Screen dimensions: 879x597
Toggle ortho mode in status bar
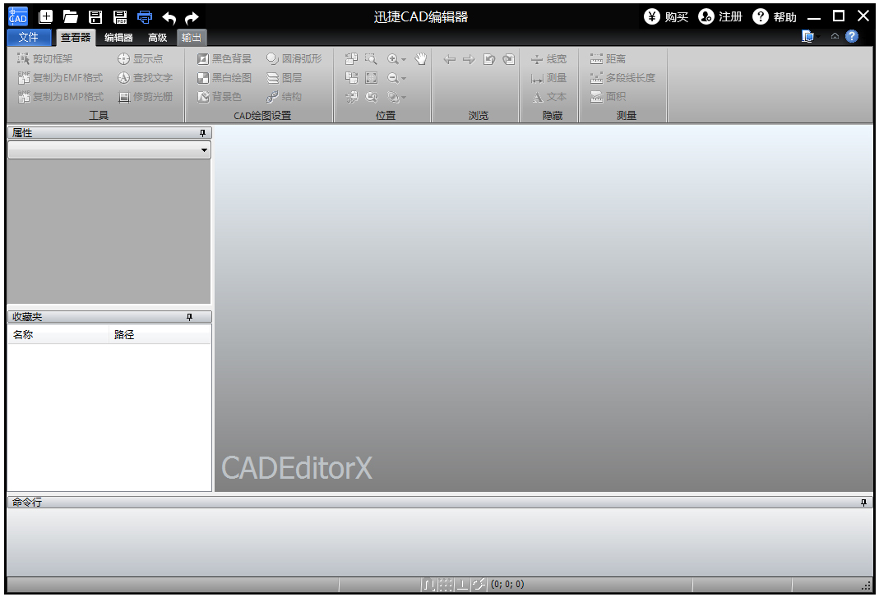point(462,585)
